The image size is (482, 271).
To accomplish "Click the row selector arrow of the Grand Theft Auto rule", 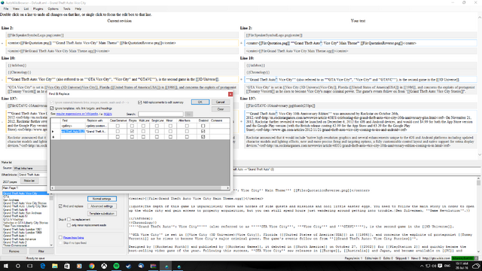I will pyautogui.click(x=53, y=132).
